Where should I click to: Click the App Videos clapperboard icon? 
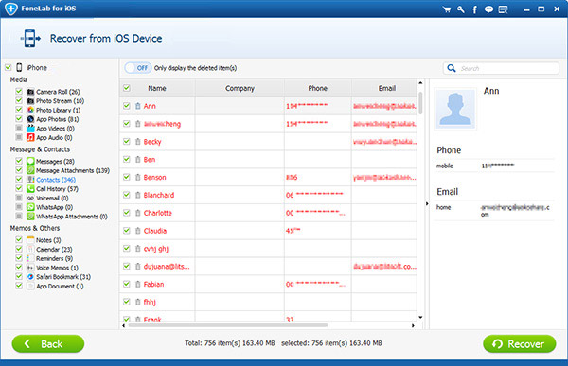(x=30, y=129)
